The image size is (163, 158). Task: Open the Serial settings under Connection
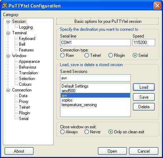click(x=24, y=119)
